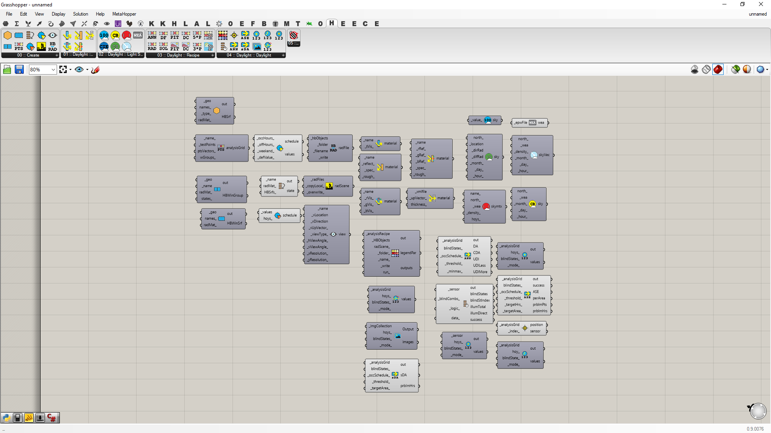771x433 pixels.
Task: Click the 00 :: Create panel label
Action: [x=28, y=55]
